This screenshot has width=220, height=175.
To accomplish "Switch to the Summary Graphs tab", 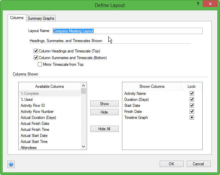I will [41, 18].
